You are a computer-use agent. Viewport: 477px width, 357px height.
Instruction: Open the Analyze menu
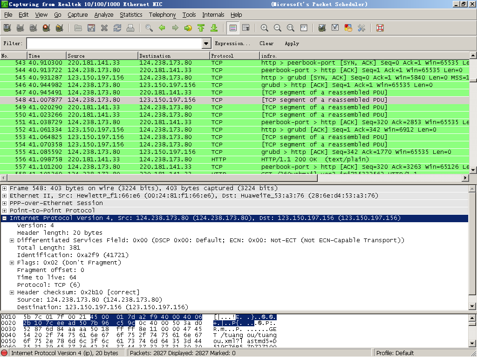pos(104,14)
